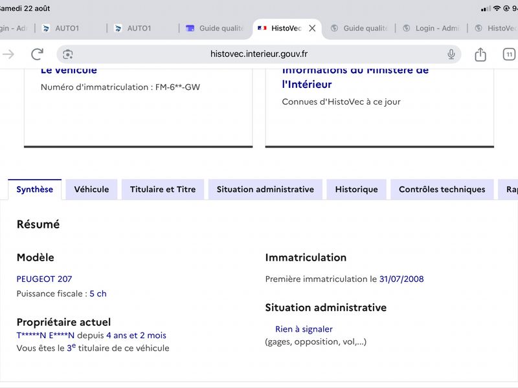The image size is (518, 388).
Task: Click the 3e titulaire de ce véhicule text
Action: pos(118,348)
